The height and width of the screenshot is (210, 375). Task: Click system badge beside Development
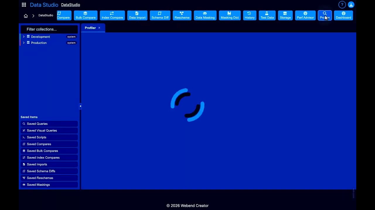[71, 37]
